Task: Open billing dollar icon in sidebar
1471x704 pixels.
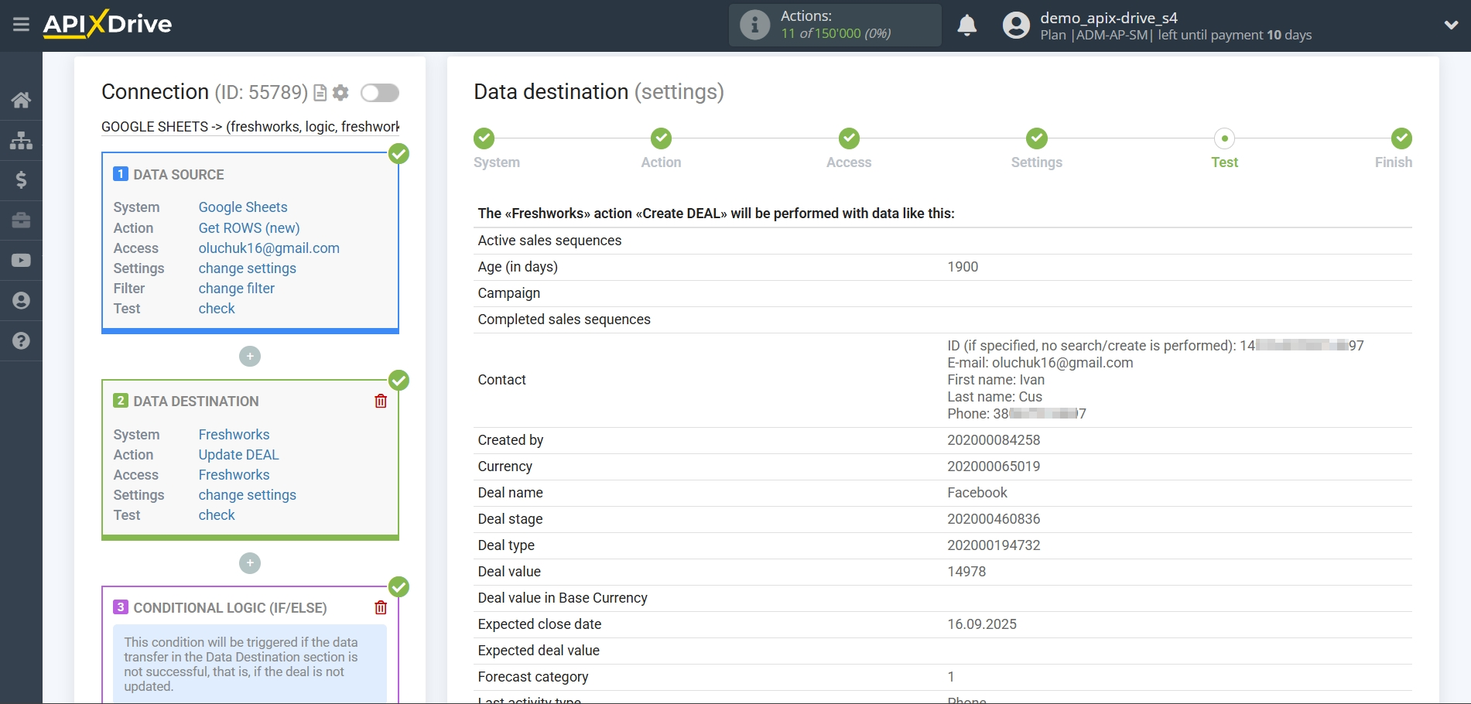Action: click(21, 180)
